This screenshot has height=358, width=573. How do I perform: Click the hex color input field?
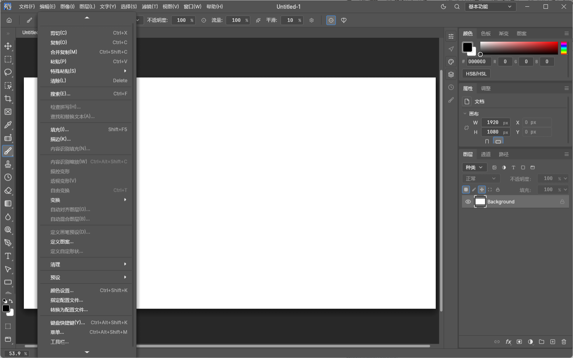[479, 62]
